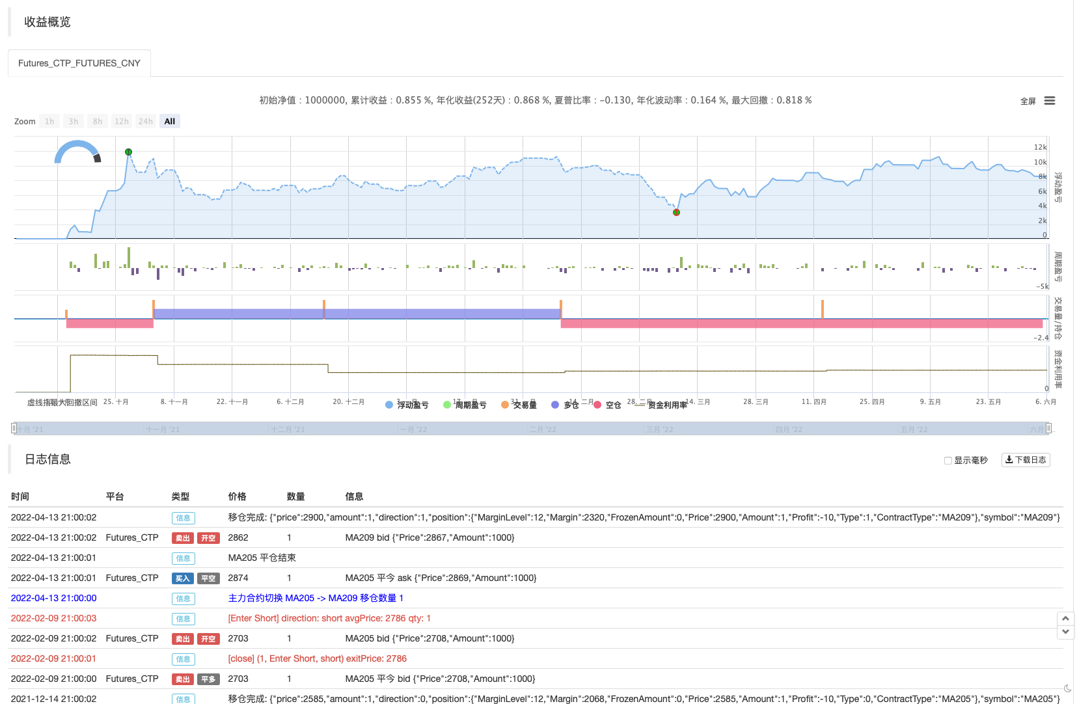Set zoom range to 24h
Image resolution: width=1077 pixels, height=704 pixels.
click(146, 122)
